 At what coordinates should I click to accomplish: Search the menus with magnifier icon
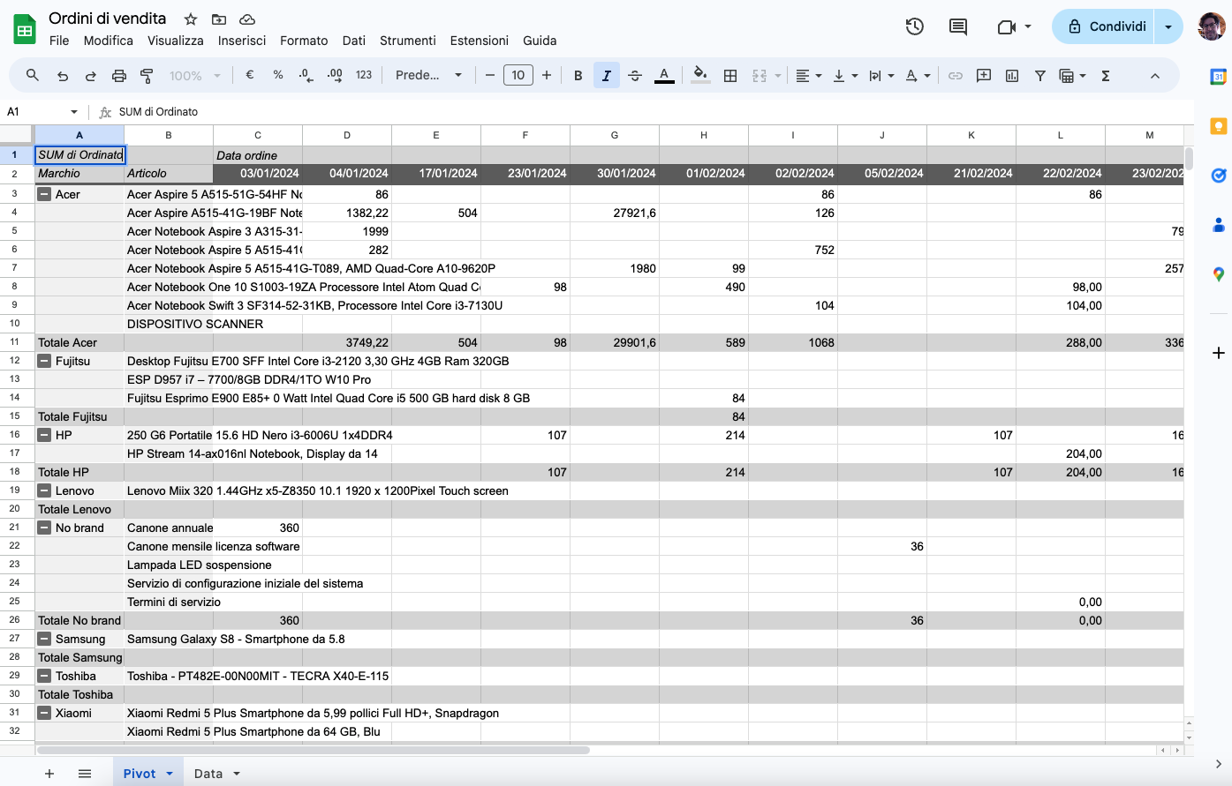(x=33, y=76)
